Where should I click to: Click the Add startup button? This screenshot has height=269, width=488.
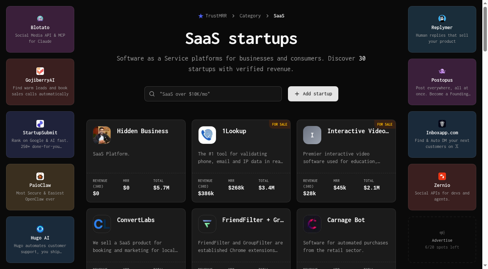(x=313, y=94)
